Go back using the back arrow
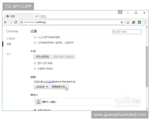The height and width of the screenshot is (121, 151). tap(6, 22)
